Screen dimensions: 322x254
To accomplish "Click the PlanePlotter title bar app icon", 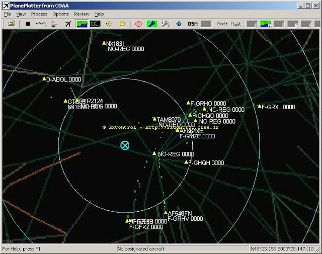I will (6, 6).
